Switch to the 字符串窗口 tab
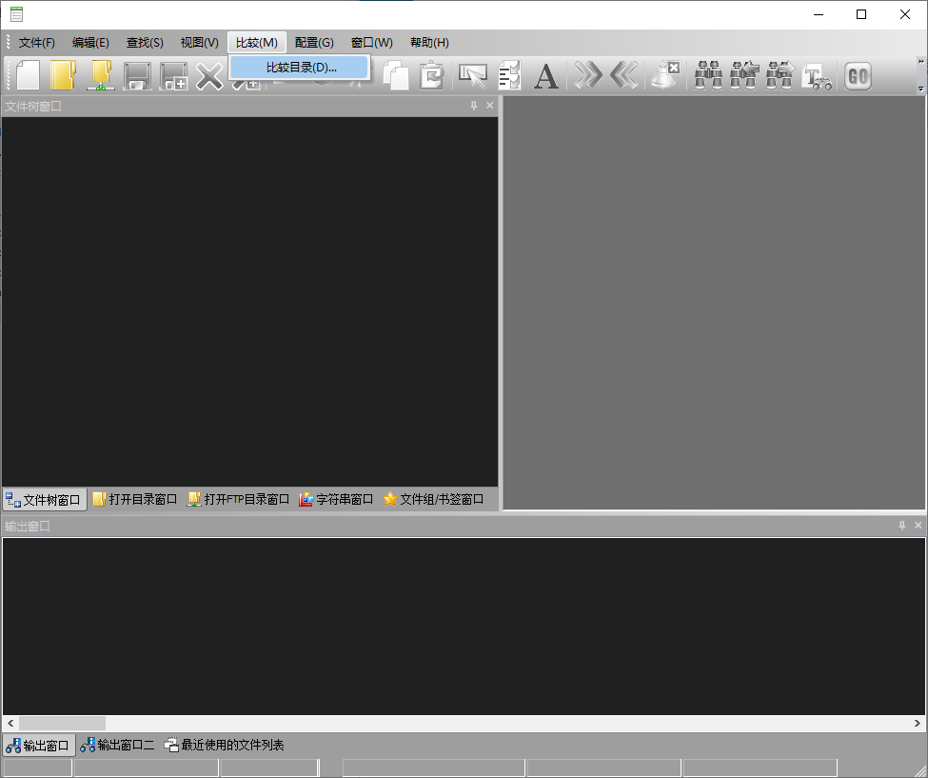Screen dimensions: 928x778 [x=336, y=499]
